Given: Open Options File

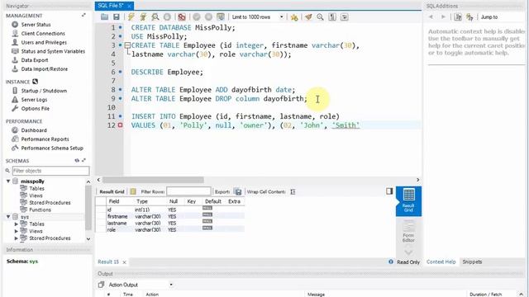Looking at the screenshot, I should click(35, 108).
